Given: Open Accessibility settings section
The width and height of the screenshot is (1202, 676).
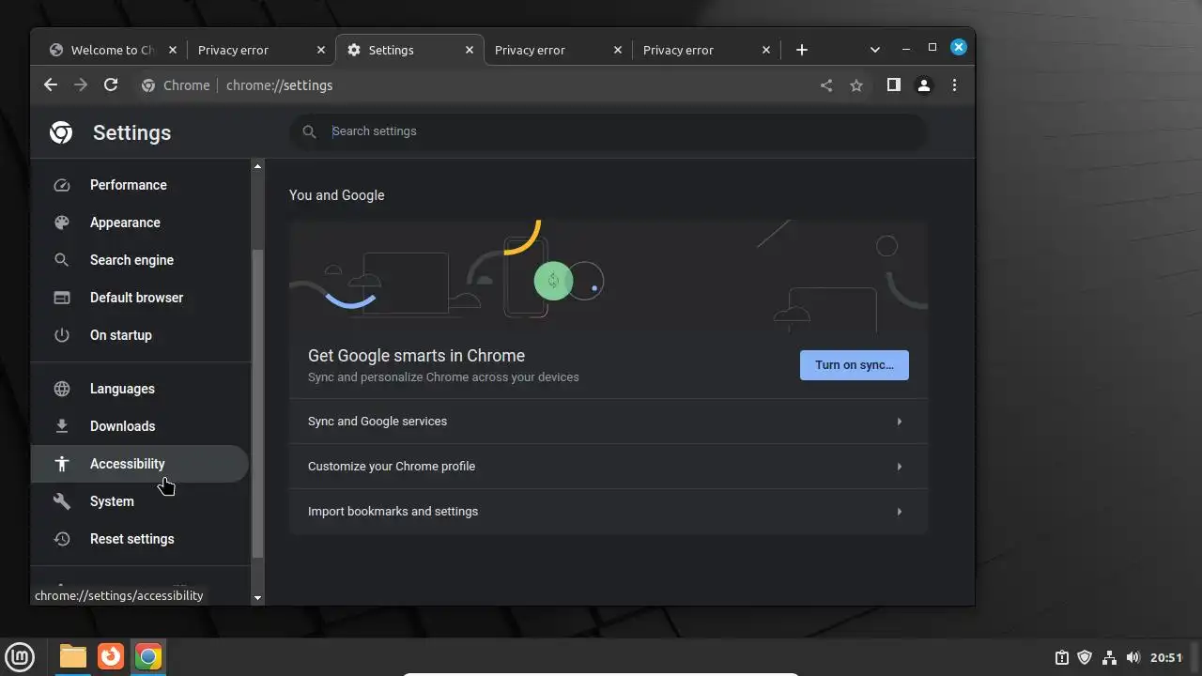Looking at the screenshot, I should pos(139,464).
